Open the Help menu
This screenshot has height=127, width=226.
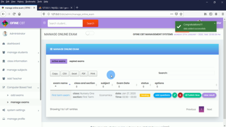[46, 1]
